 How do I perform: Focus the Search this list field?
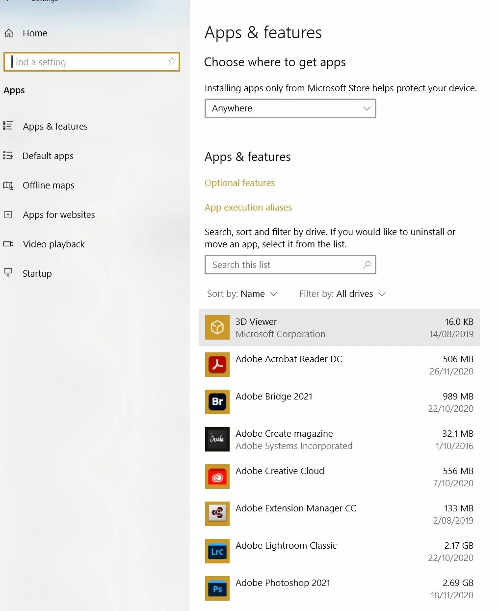coord(290,265)
